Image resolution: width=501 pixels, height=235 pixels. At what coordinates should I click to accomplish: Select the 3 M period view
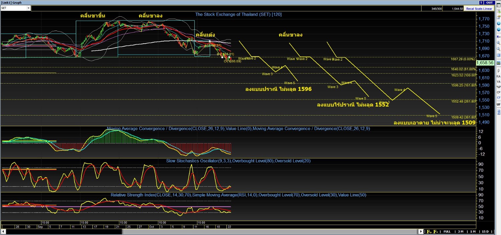(x=461, y=232)
